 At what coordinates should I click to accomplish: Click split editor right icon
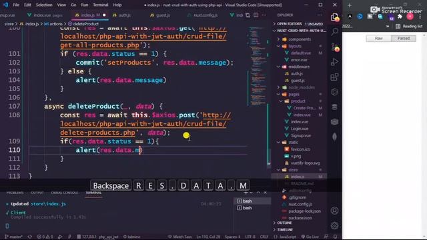tap(256, 15)
